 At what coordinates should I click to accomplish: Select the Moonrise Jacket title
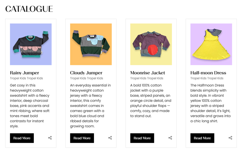148,73
